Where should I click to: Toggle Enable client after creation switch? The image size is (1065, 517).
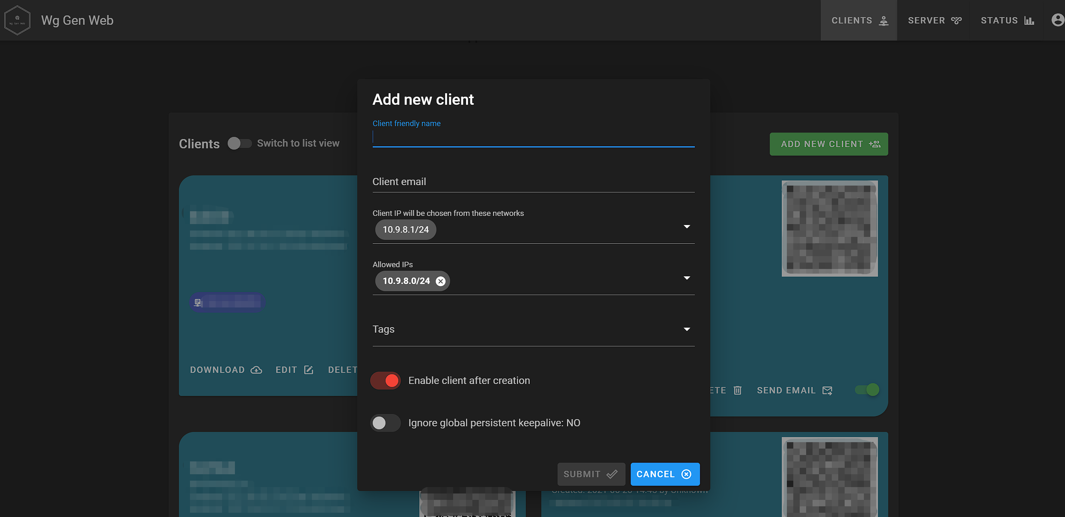(x=386, y=381)
